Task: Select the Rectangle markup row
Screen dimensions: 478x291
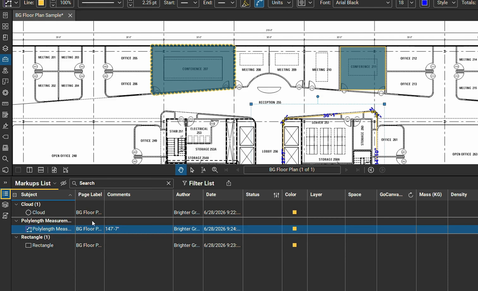Action: click(245, 245)
